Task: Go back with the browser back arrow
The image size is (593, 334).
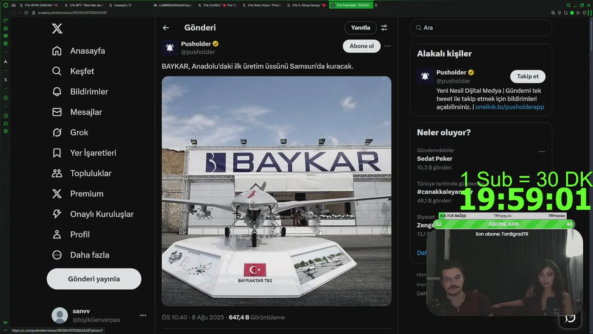Action: (x=14, y=13)
